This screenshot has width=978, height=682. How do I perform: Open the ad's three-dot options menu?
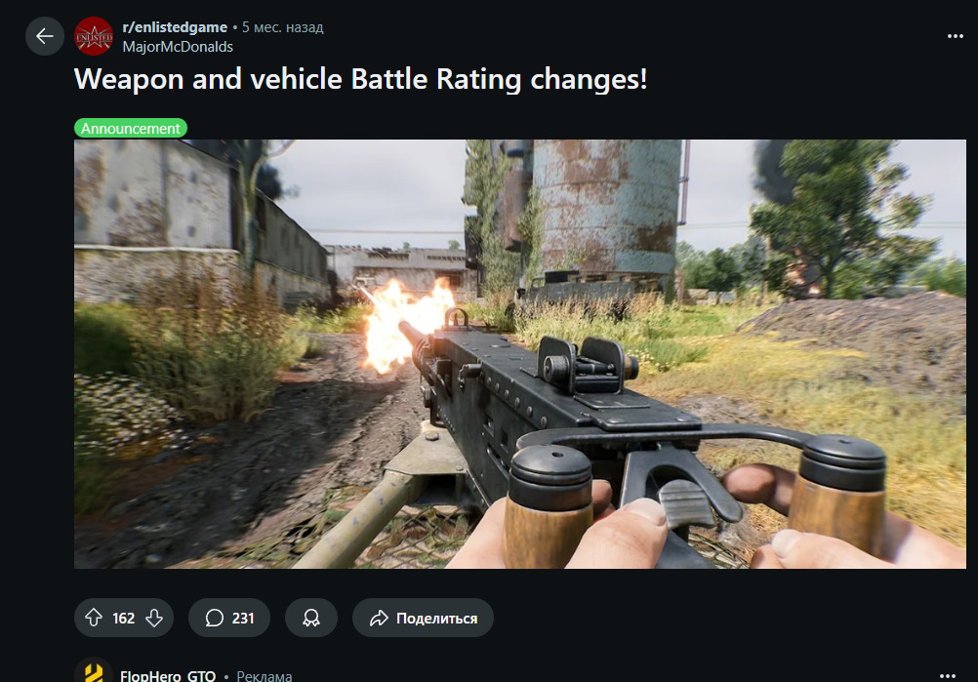coord(948,675)
